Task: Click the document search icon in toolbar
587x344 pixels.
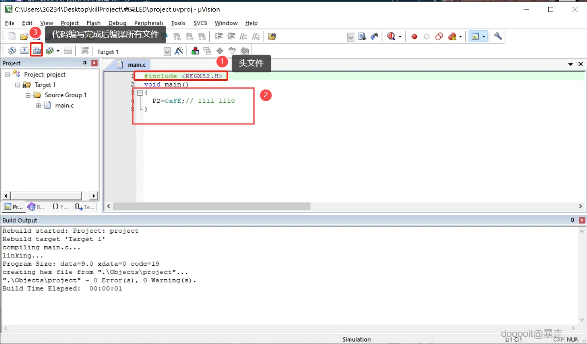Action: pos(363,36)
